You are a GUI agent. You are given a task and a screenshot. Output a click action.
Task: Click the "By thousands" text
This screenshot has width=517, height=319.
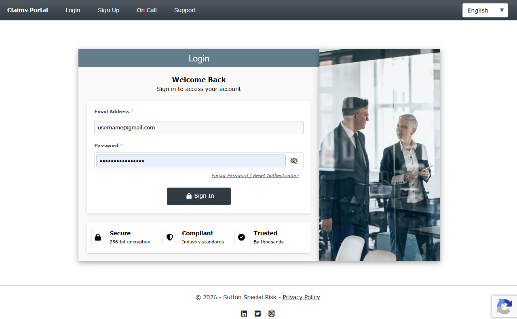coord(268,242)
